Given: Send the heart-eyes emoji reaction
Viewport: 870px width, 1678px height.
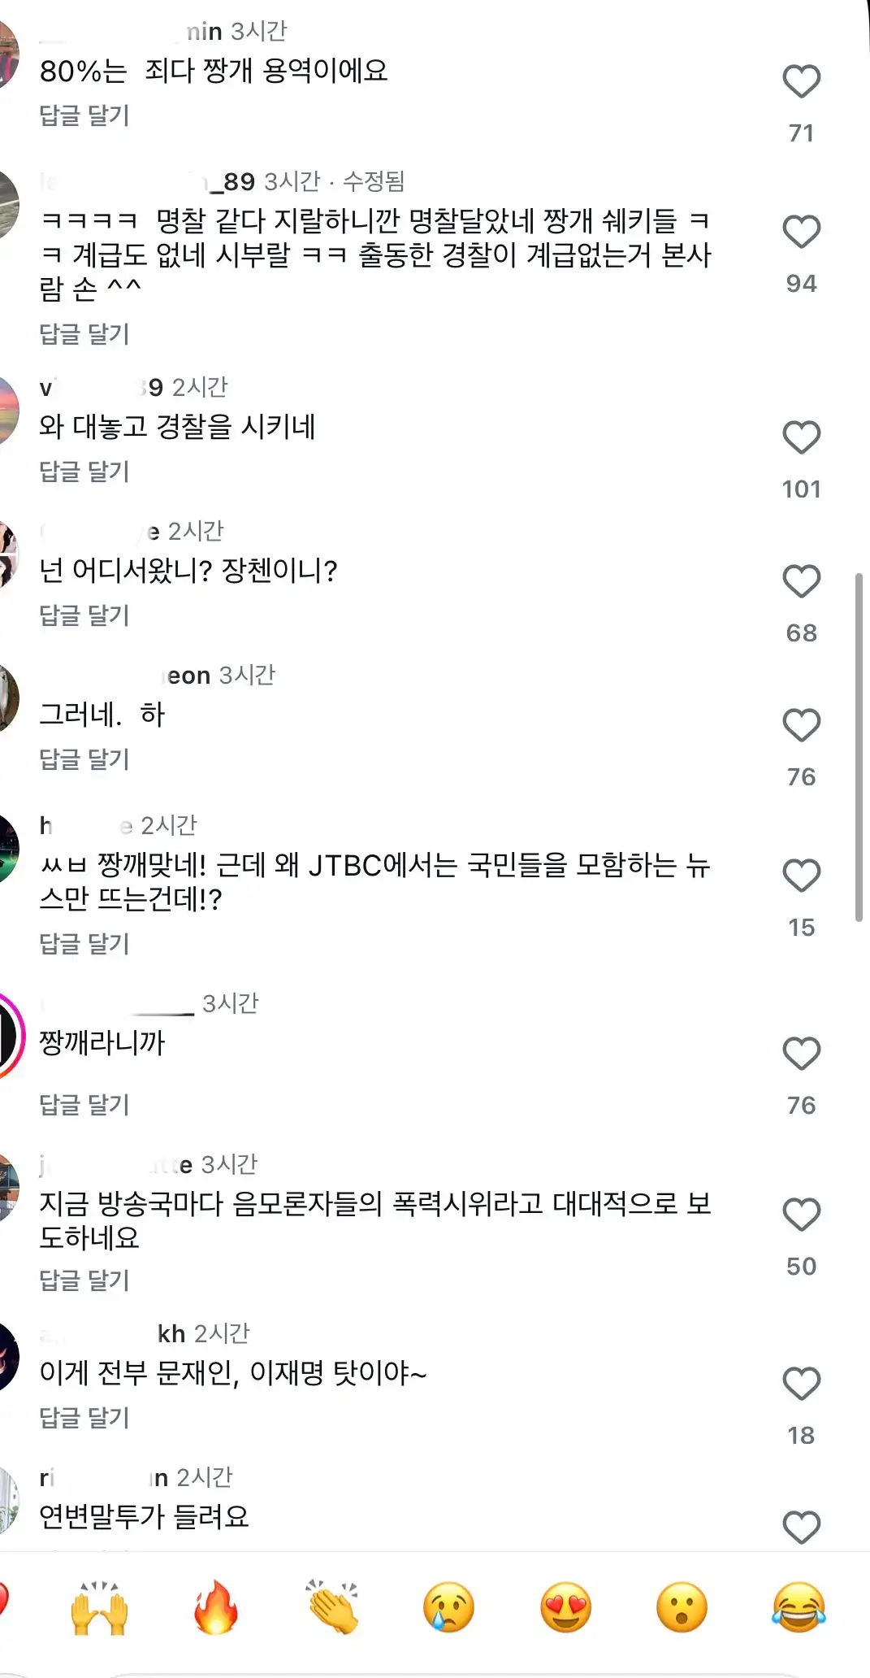Looking at the screenshot, I should [566, 1608].
